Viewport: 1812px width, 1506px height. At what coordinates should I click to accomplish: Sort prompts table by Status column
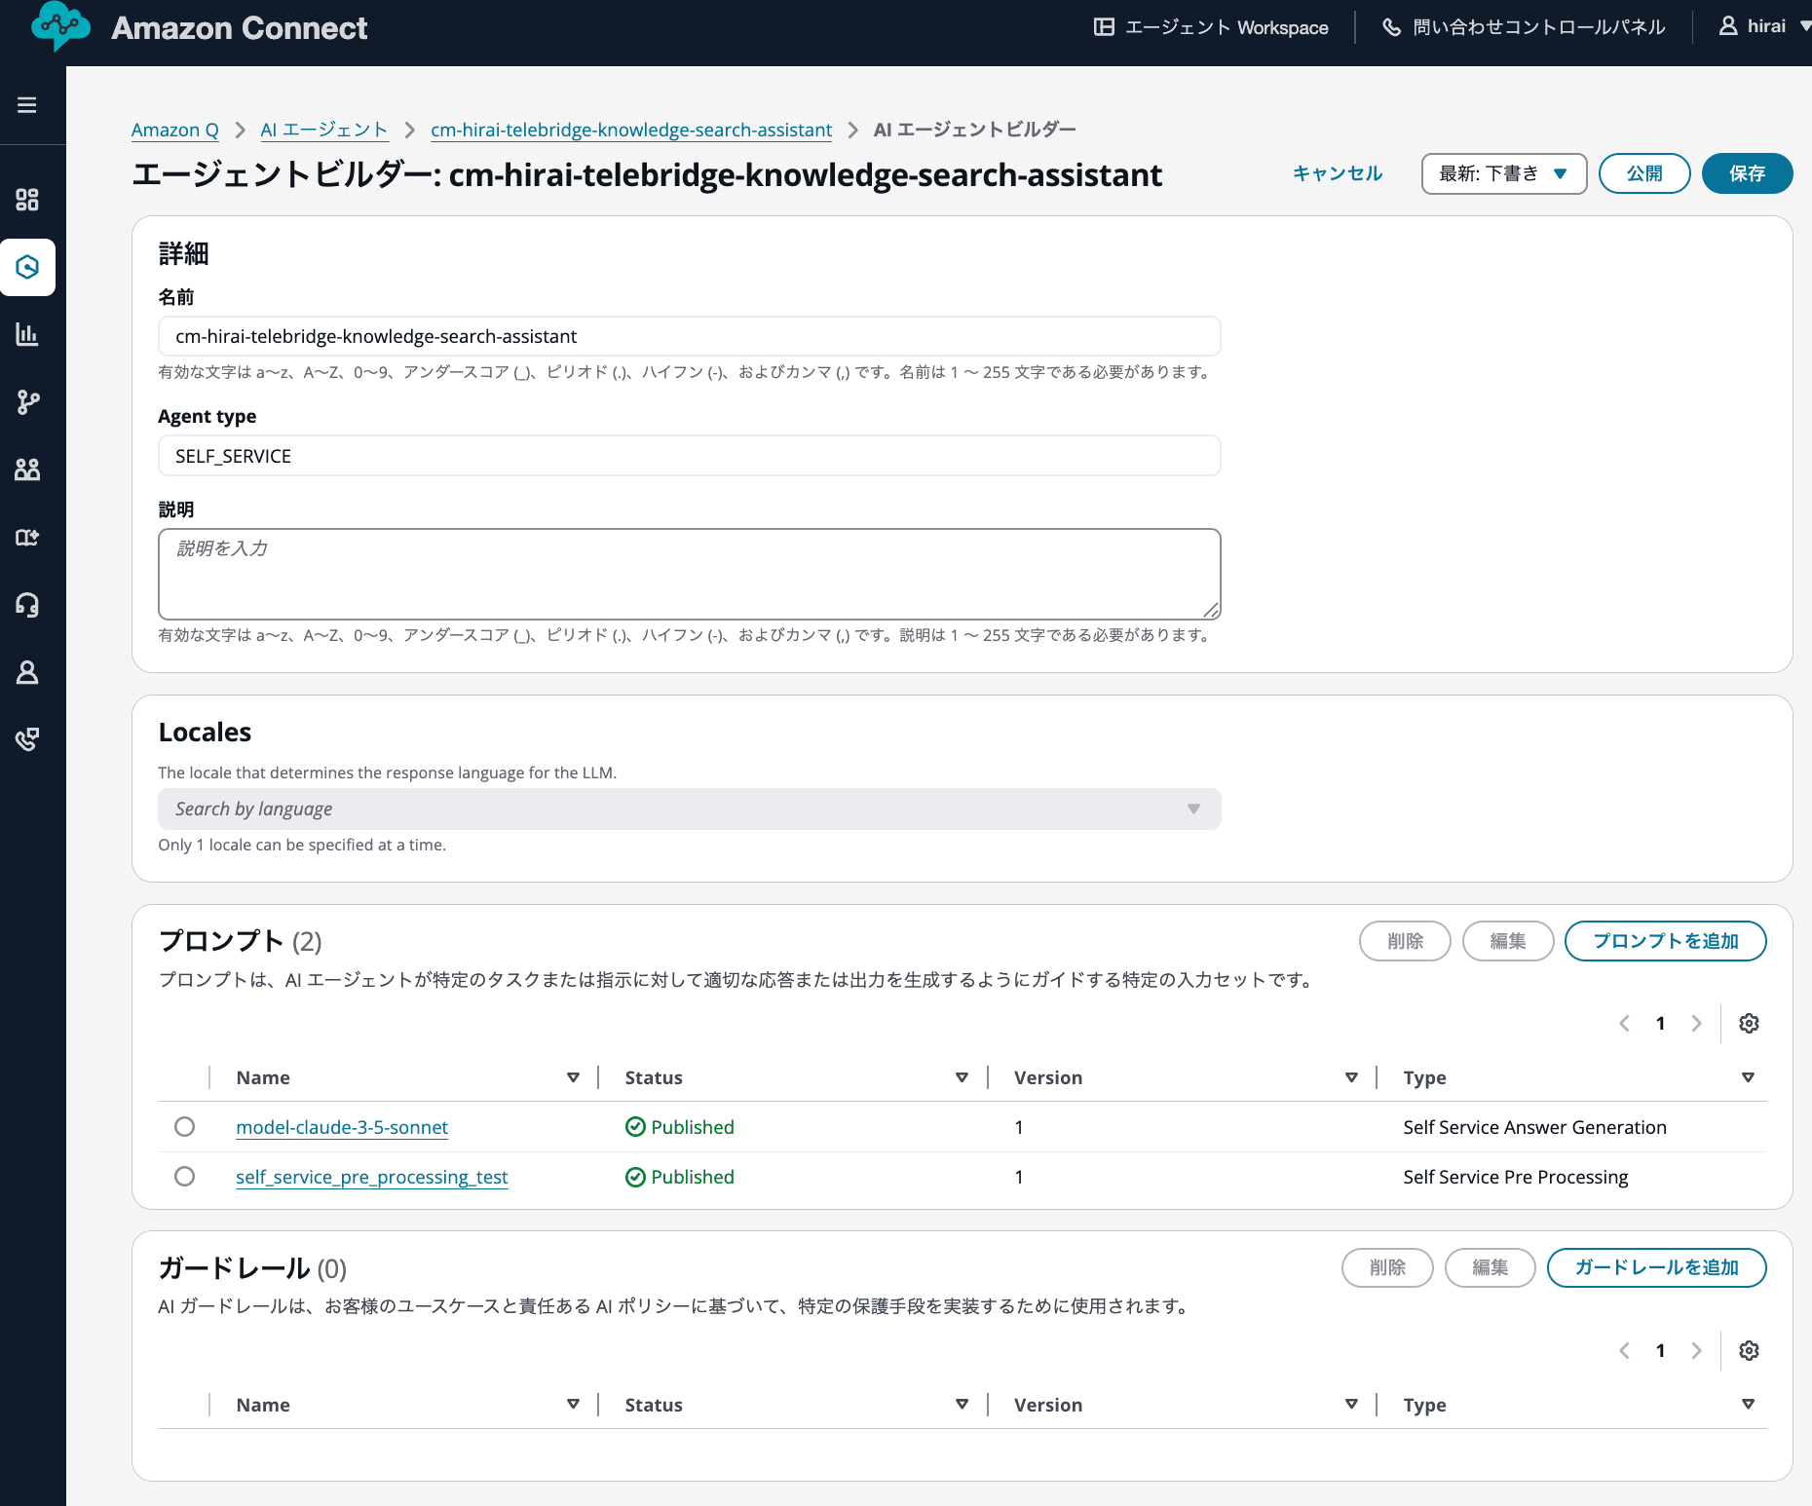point(962,1077)
